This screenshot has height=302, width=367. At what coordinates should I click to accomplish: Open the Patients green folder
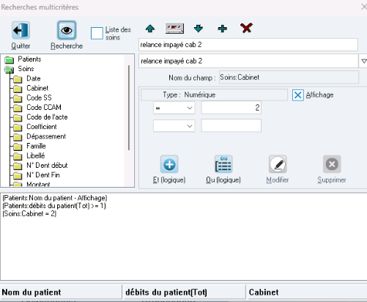click(10, 59)
